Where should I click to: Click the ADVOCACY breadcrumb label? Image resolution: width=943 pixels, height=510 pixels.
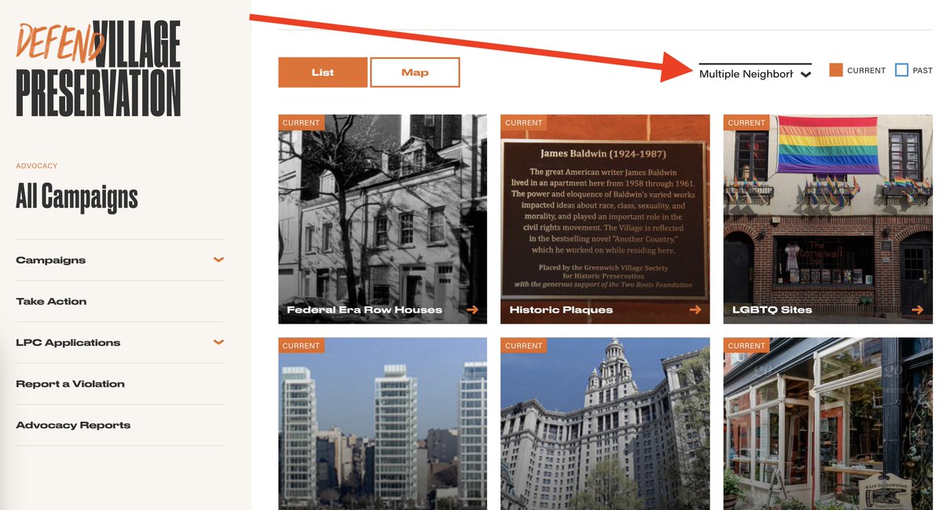[37, 166]
